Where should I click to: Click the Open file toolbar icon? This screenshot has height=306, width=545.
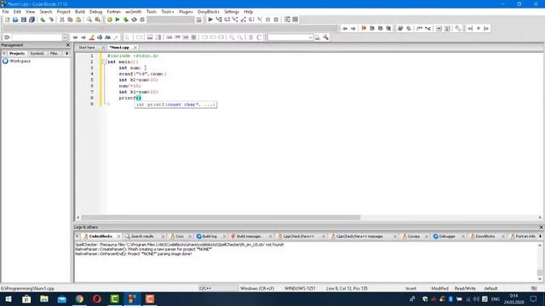(x=15, y=20)
